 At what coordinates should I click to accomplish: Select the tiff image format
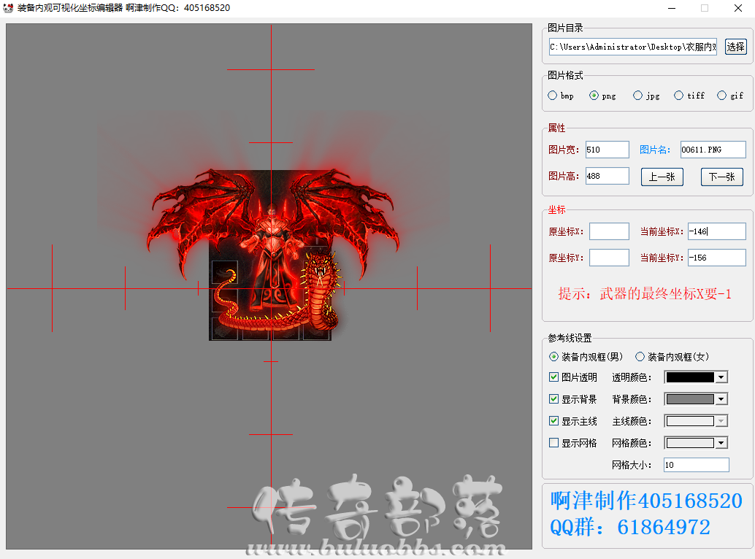[689, 96]
